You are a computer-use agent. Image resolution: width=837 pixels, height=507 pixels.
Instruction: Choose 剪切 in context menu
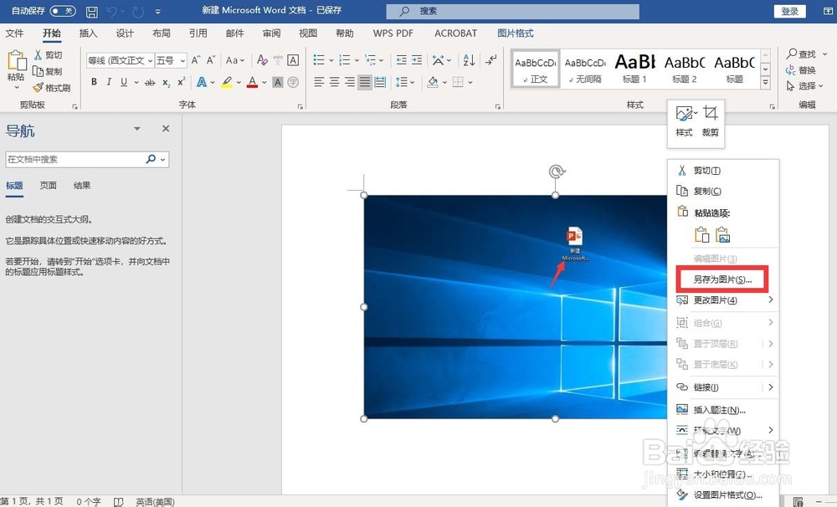pyautogui.click(x=723, y=170)
